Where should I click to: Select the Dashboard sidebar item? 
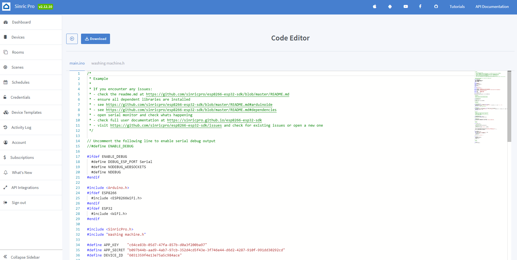21,22
